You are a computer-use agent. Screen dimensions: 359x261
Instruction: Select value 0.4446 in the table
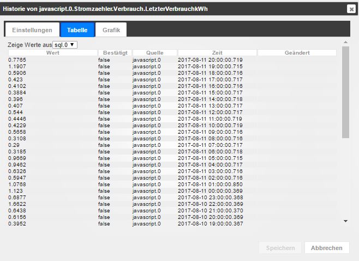coord(17,118)
